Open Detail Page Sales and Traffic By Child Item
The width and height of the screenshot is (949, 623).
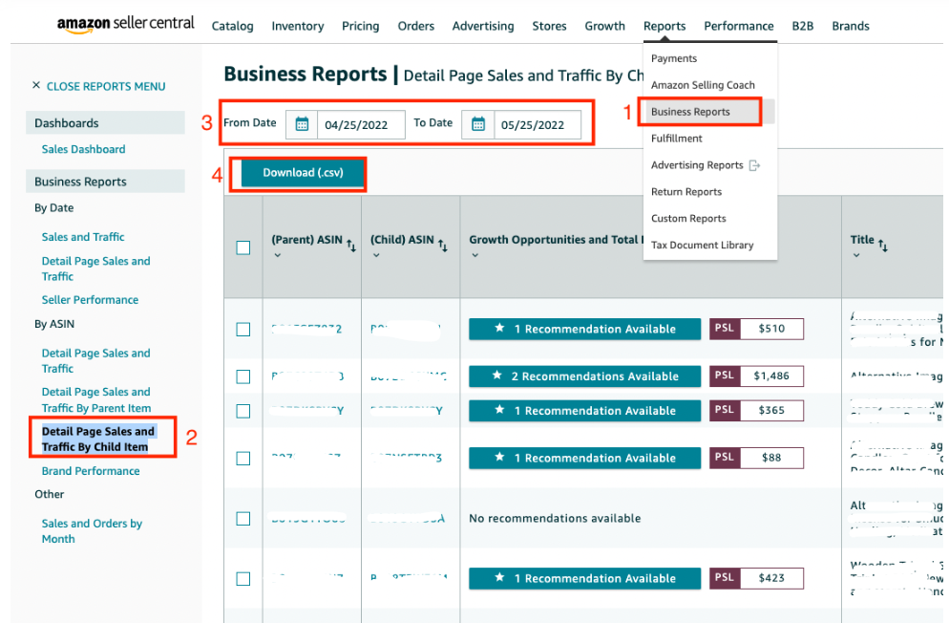98,439
